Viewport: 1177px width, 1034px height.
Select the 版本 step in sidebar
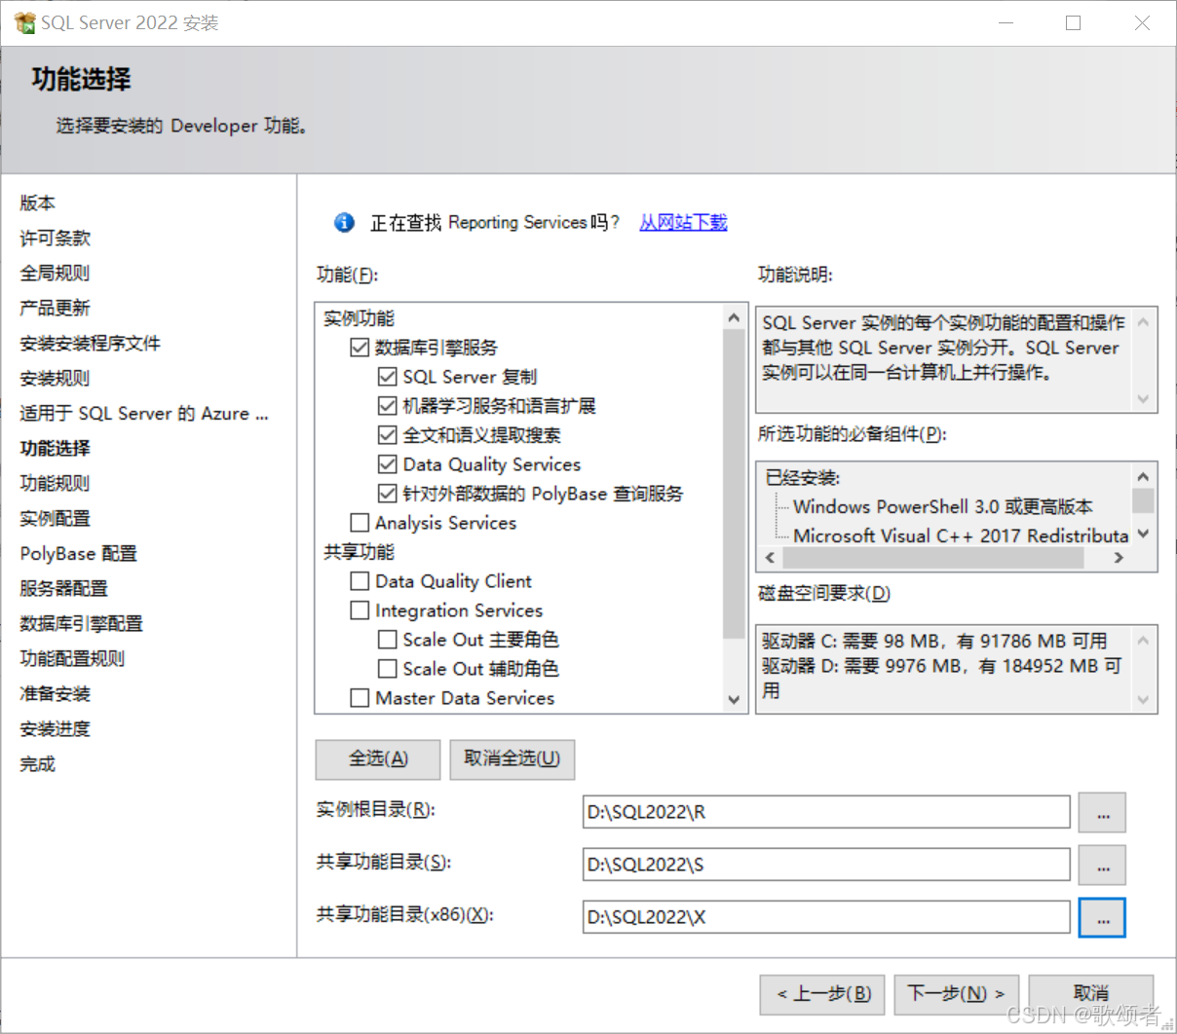point(38,203)
